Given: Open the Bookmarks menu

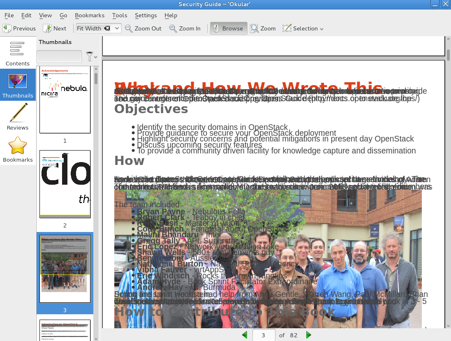Looking at the screenshot, I should (90, 16).
